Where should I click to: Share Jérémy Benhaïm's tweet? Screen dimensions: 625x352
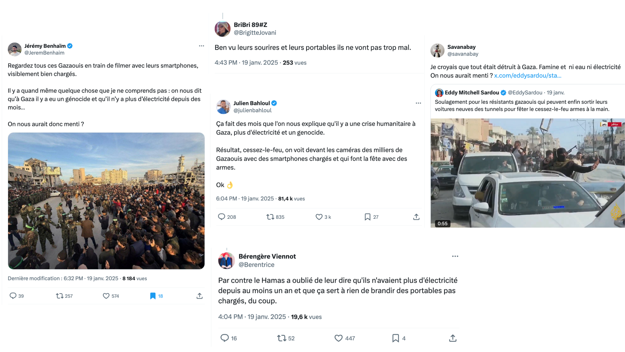[x=199, y=296]
